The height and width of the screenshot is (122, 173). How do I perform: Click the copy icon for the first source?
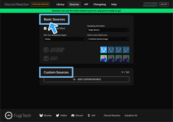pyautogui.click(x=46, y=50)
